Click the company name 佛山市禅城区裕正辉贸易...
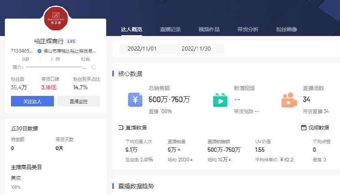 point(70,51)
